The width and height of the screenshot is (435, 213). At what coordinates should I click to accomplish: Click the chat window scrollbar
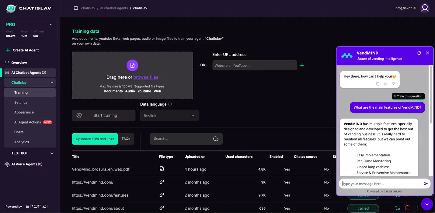click(x=431, y=95)
